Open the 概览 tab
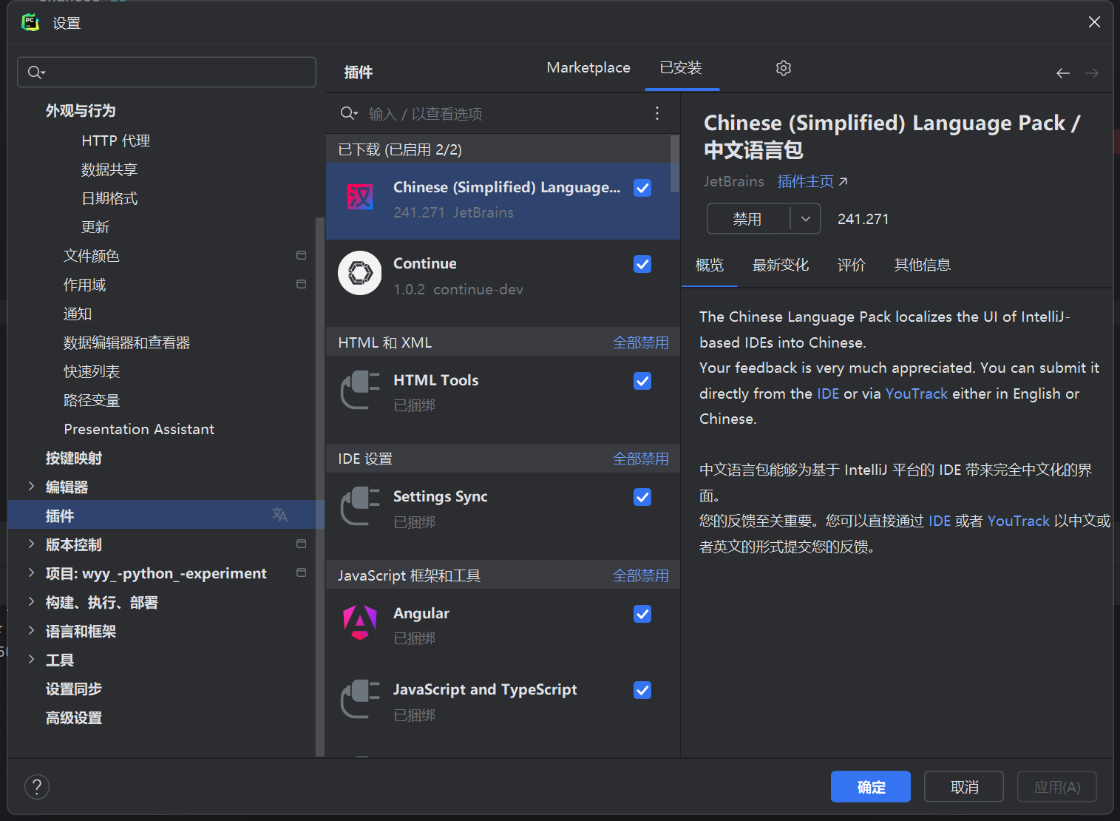The image size is (1120, 821). click(710, 265)
